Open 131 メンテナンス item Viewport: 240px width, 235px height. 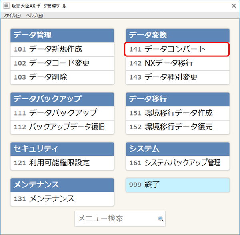point(62,199)
